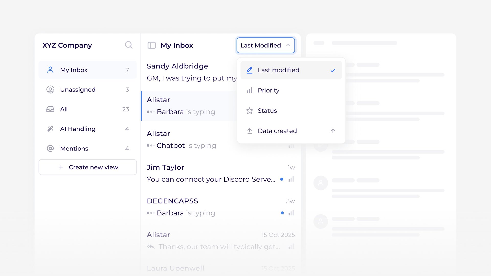Click the search magnifier icon
The width and height of the screenshot is (491, 276).
[129, 45]
